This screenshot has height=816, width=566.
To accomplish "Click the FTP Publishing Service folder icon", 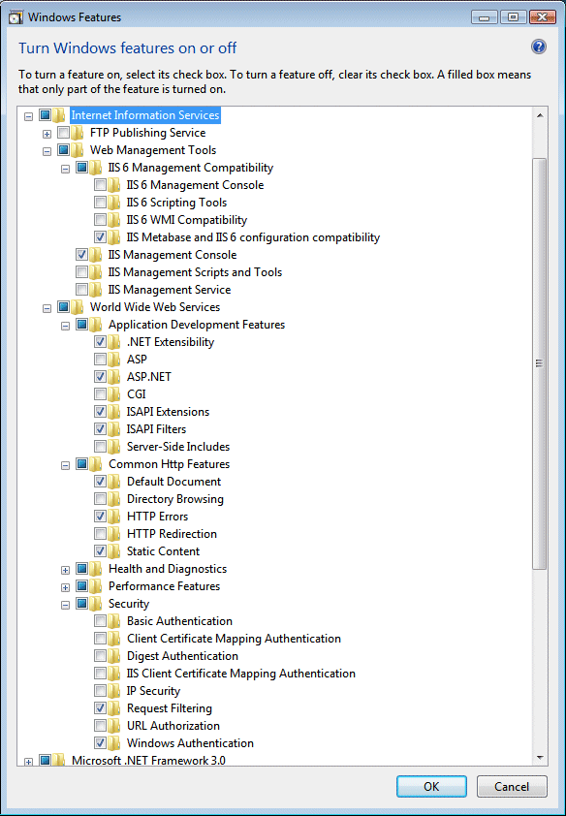I will coord(77,132).
